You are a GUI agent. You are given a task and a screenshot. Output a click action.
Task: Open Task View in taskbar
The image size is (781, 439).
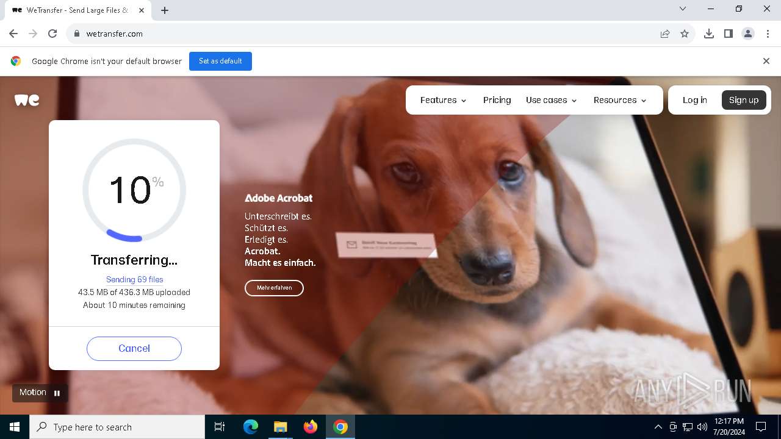click(220, 427)
